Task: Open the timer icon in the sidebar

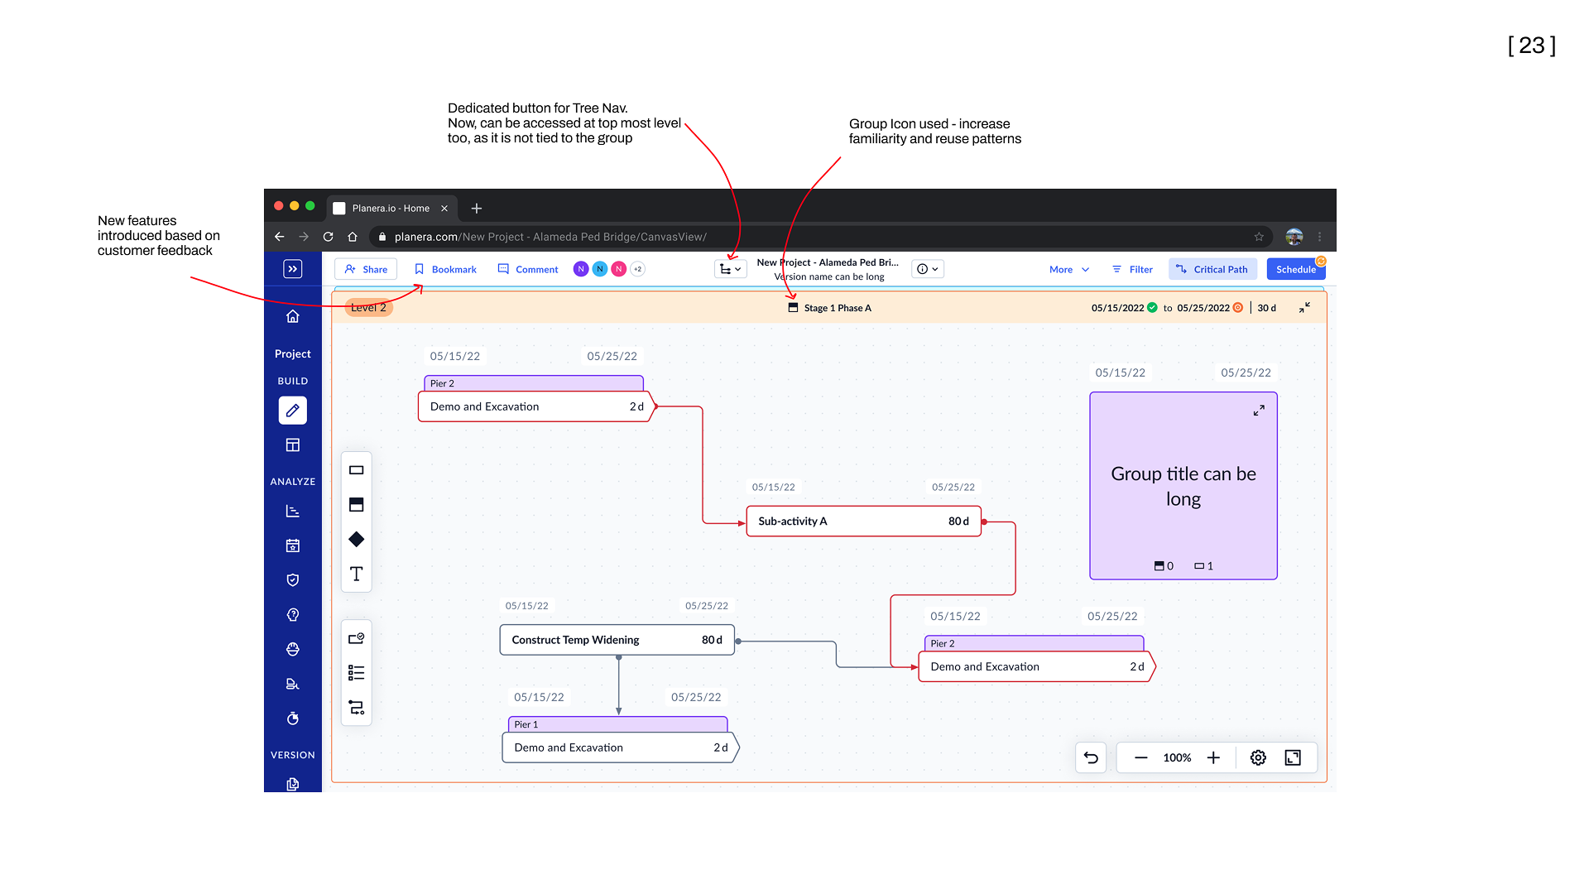Action: [x=292, y=719]
